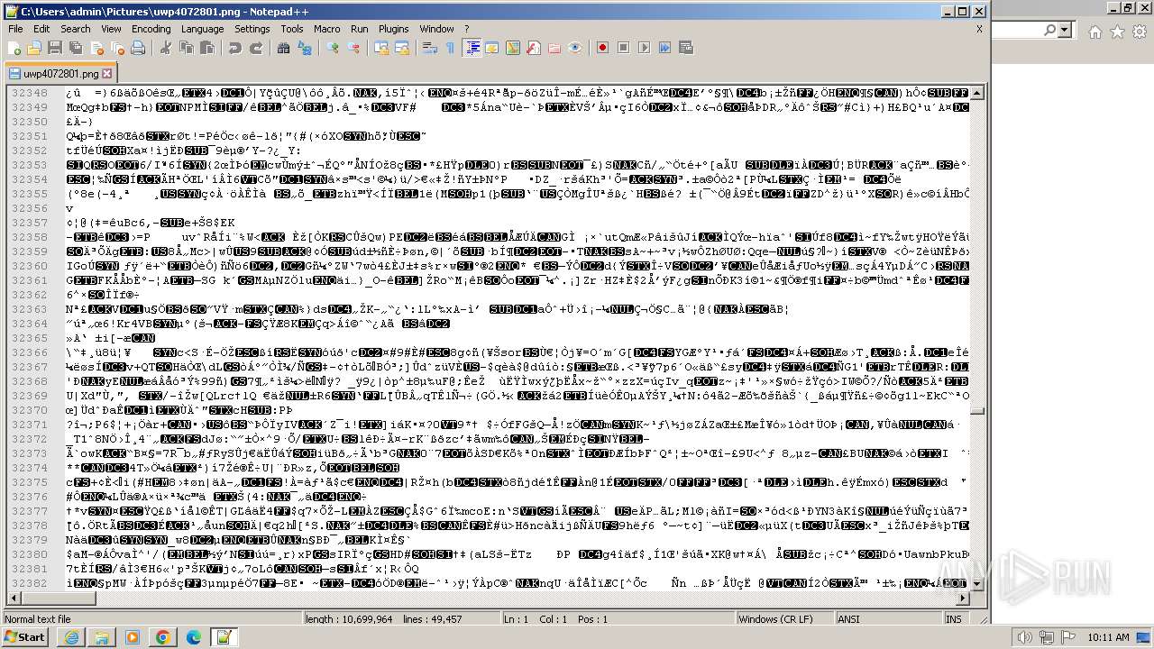Click the Close All toolbar icon
The width and height of the screenshot is (1154, 649).
pyautogui.click(x=116, y=48)
